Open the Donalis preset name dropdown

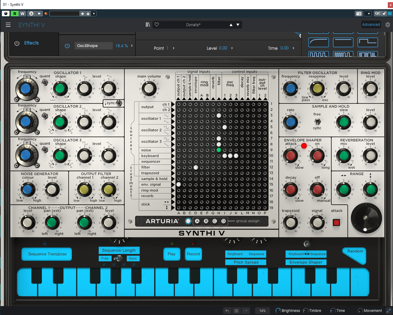(x=193, y=25)
